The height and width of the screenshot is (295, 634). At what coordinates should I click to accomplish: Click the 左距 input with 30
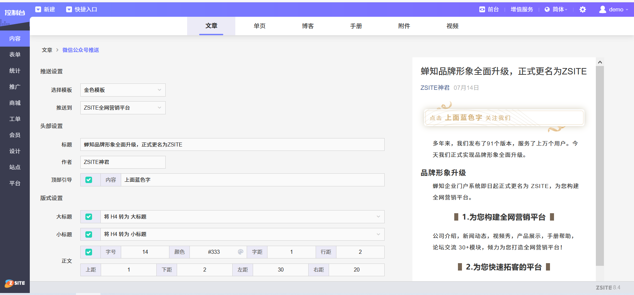[x=281, y=270]
